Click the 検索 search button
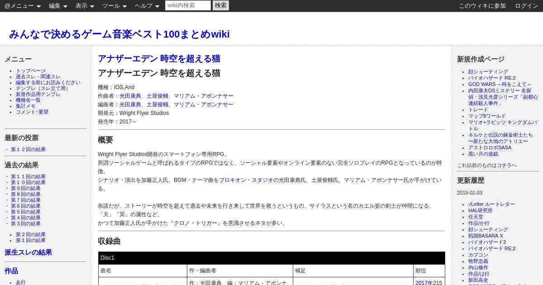543x285 pixels. point(221,5)
